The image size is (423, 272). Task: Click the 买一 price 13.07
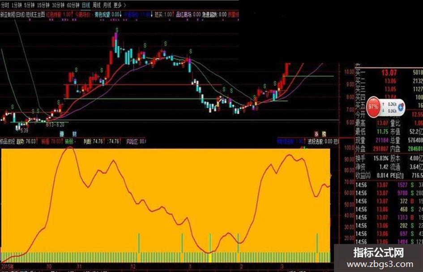point(389,73)
